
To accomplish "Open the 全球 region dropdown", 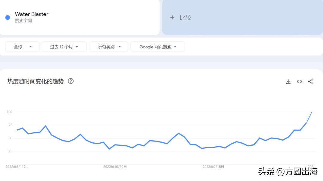I will tap(22, 46).
